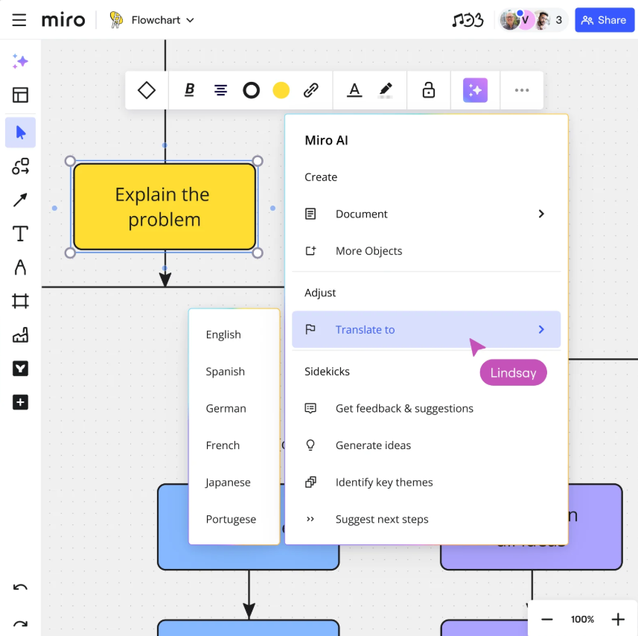Open border style circle option
Image resolution: width=638 pixels, height=636 pixels.
251,90
